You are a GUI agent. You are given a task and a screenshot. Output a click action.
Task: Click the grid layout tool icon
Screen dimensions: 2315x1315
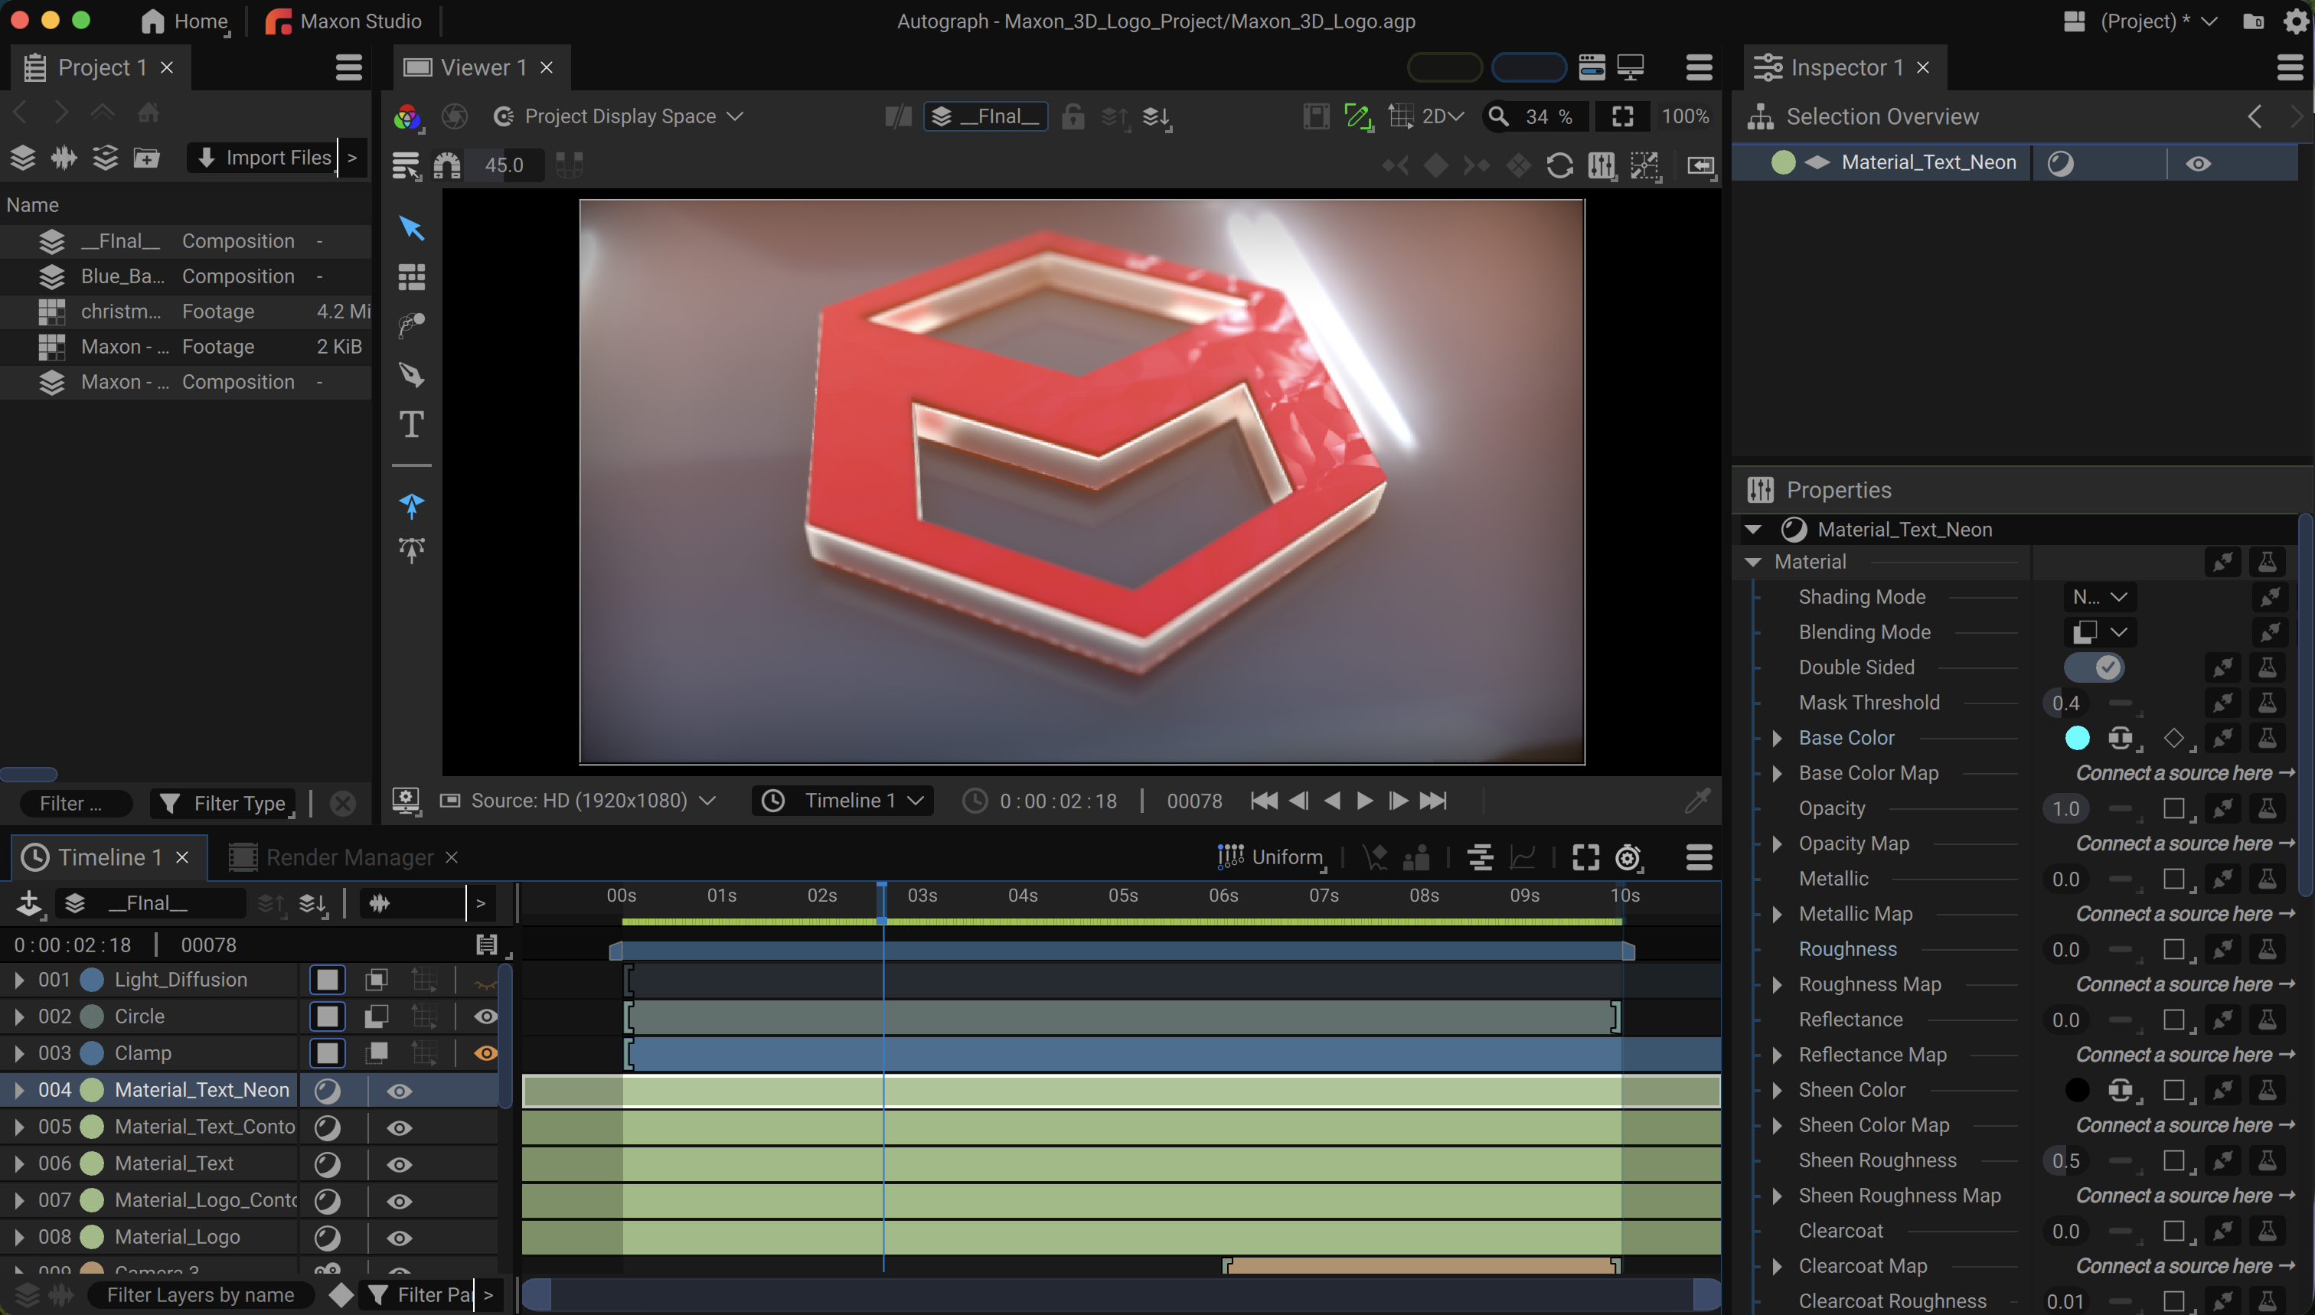coord(411,277)
